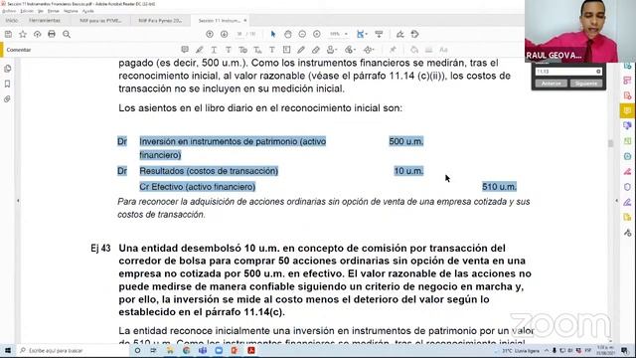Open the yellow Comment tool in right pane
Image resolution: width=636 pixels, height=358 pixels.
(627, 110)
